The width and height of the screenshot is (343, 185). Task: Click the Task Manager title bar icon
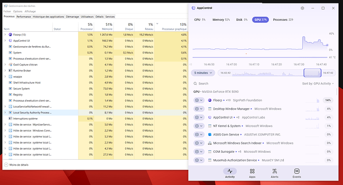(x=5, y=6)
